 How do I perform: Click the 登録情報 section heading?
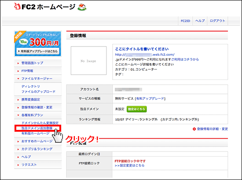point(78,36)
